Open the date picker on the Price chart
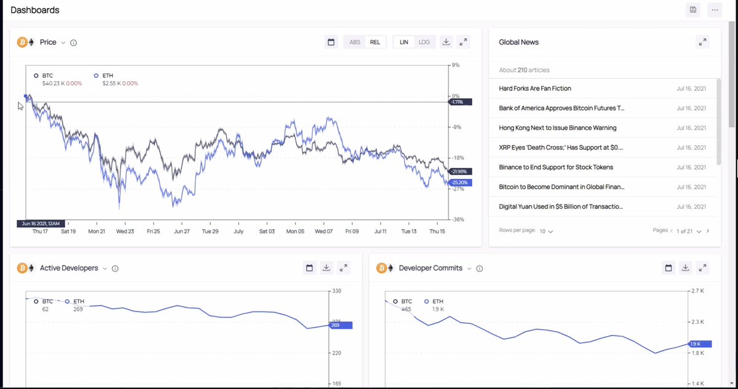738x389 pixels. [x=331, y=42]
